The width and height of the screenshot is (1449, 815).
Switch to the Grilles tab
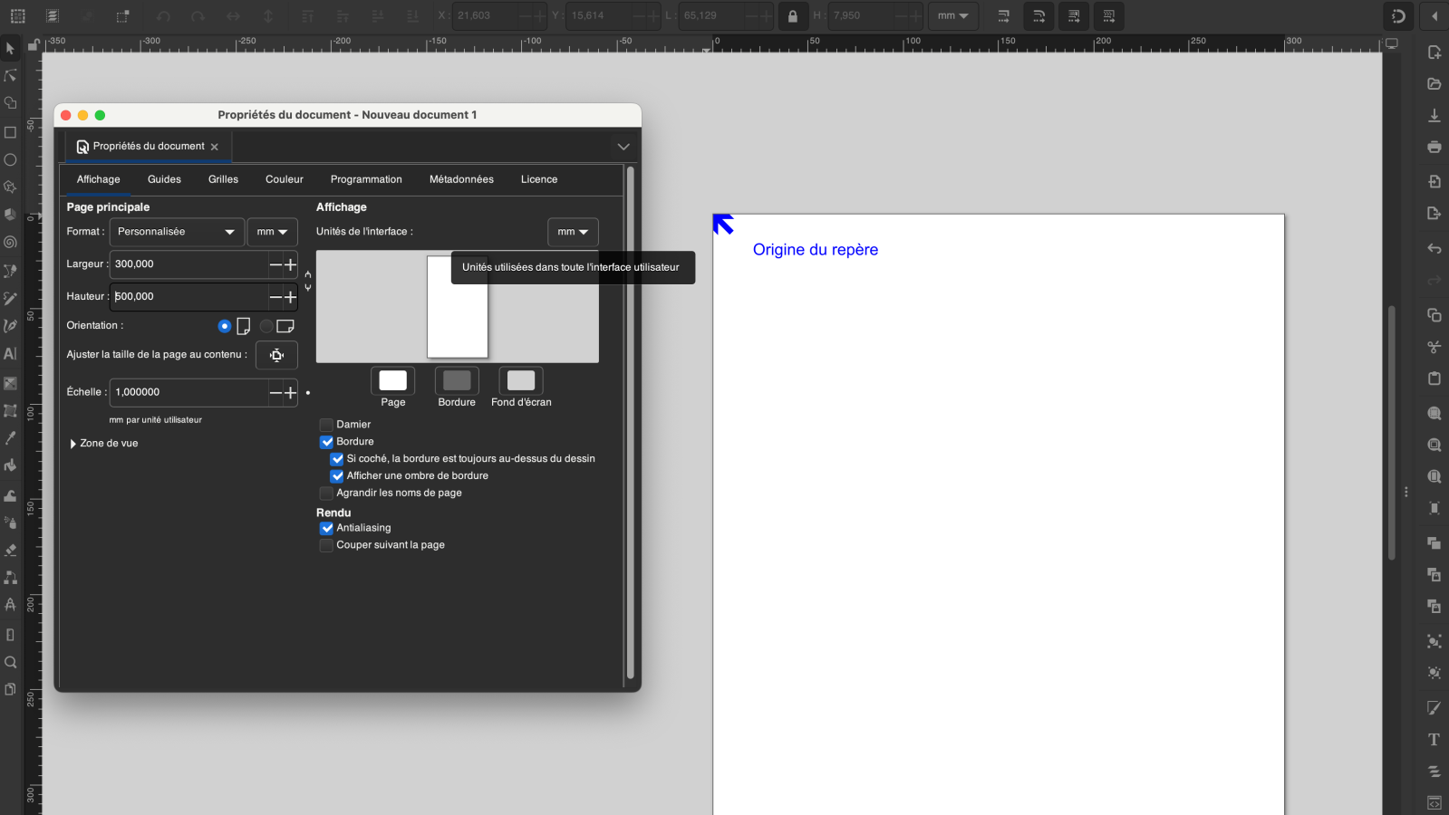tap(223, 179)
